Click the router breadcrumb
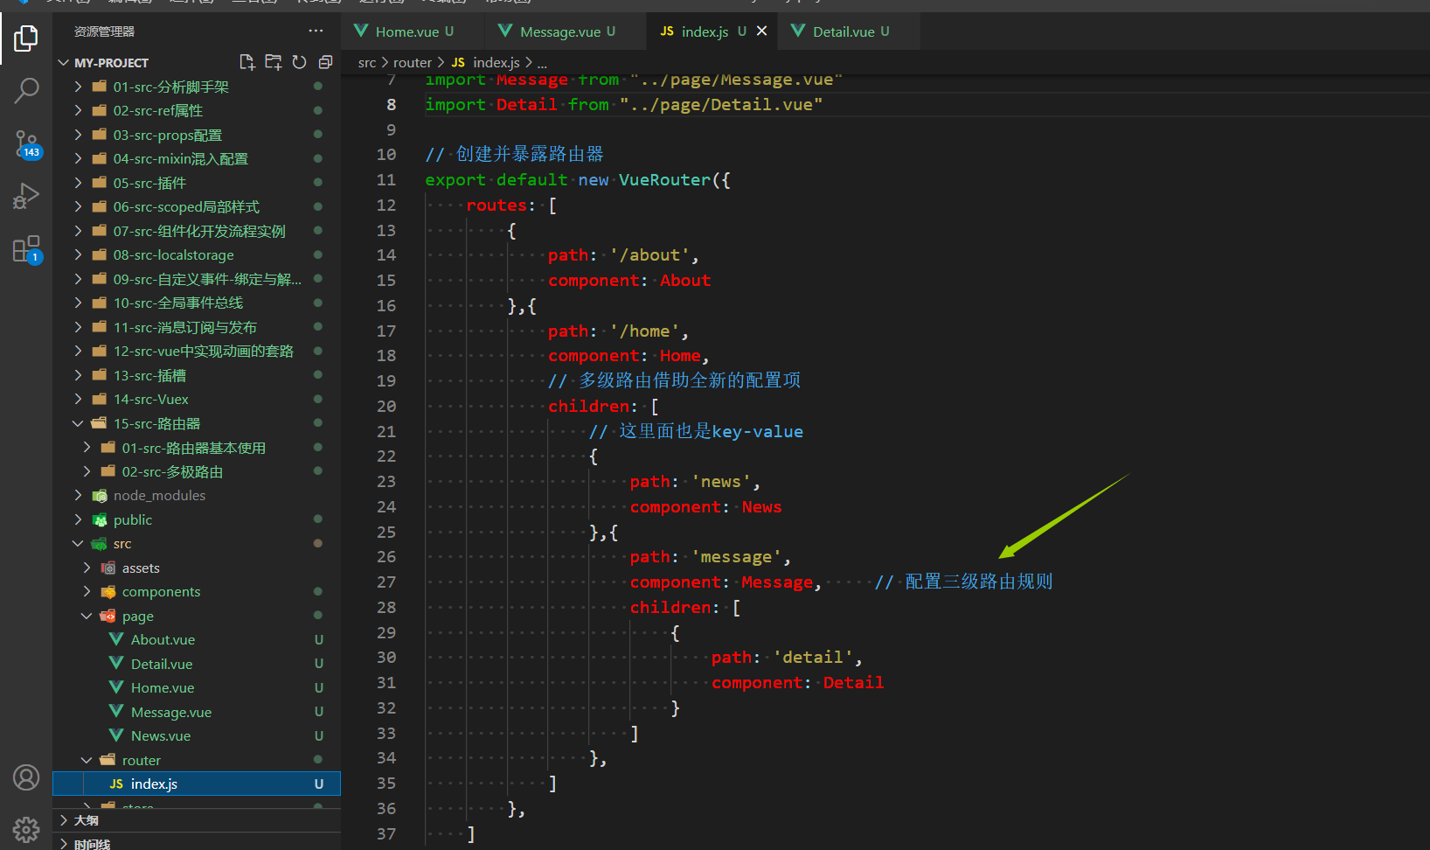1430x850 pixels. pyautogui.click(x=413, y=62)
